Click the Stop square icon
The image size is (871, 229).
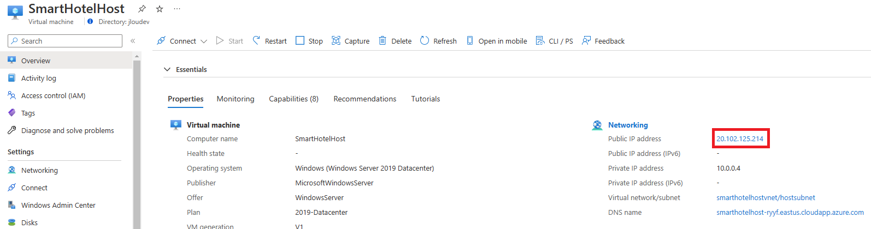pos(300,41)
